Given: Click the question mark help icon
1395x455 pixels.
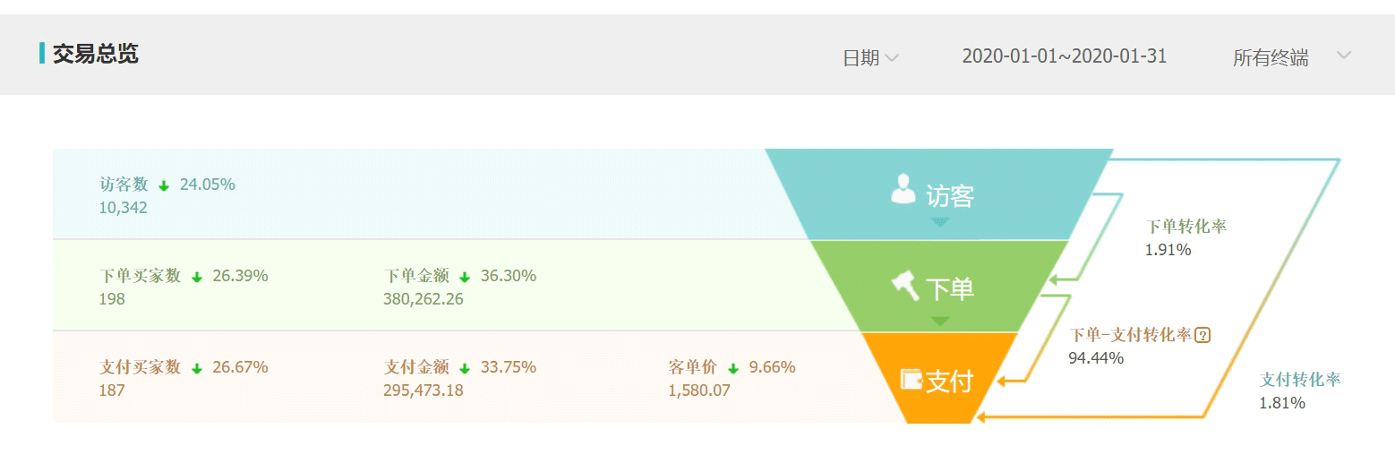Looking at the screenshot, I should 1202,336.
